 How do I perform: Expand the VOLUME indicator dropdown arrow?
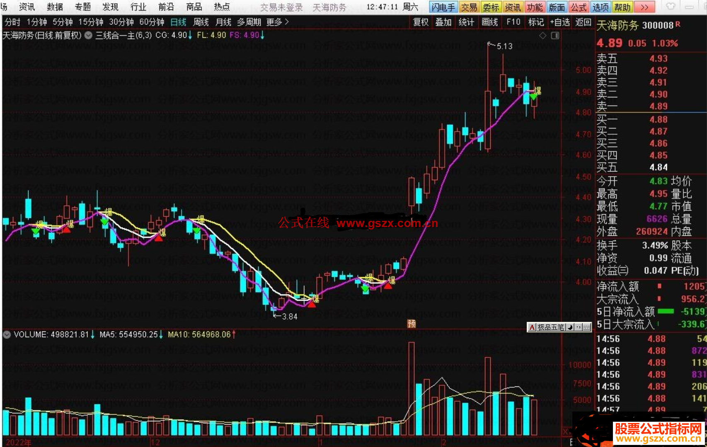(7, 334)
